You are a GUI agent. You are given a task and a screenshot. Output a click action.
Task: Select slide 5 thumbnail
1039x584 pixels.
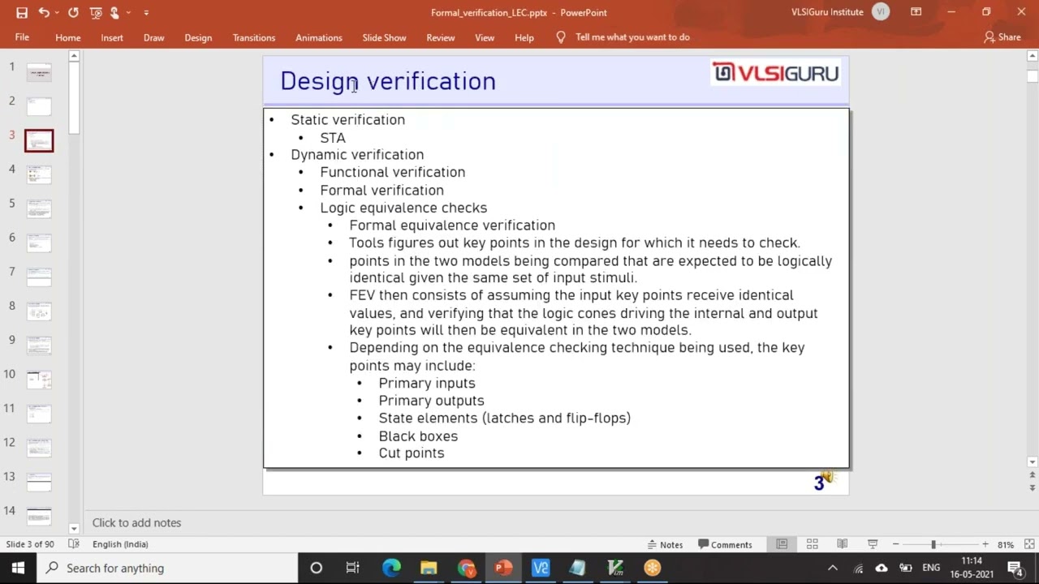point(39,208)
